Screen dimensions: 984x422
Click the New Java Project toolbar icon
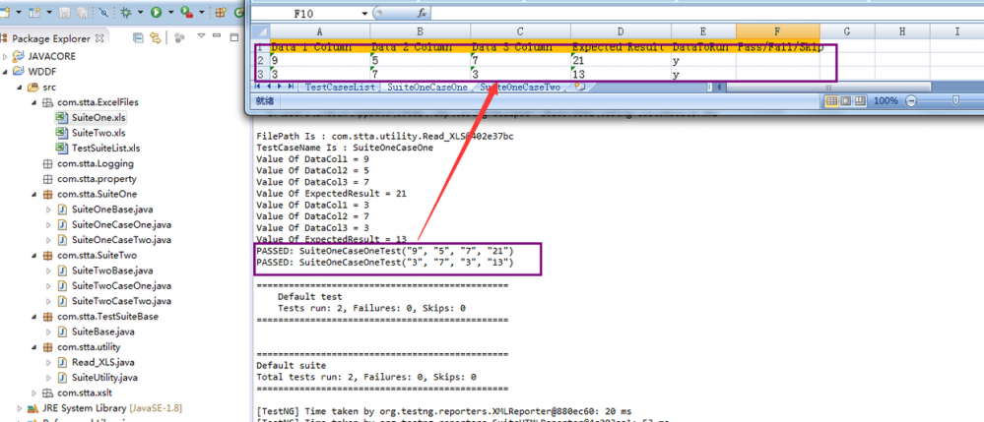(33, 12)
